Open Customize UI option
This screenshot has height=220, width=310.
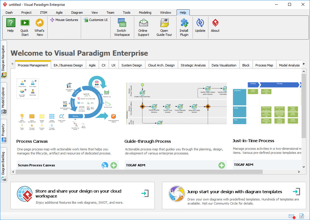click(96, 20)
